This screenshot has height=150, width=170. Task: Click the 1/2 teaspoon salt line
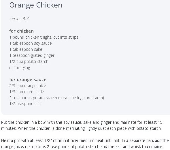[x=25, y=104]
